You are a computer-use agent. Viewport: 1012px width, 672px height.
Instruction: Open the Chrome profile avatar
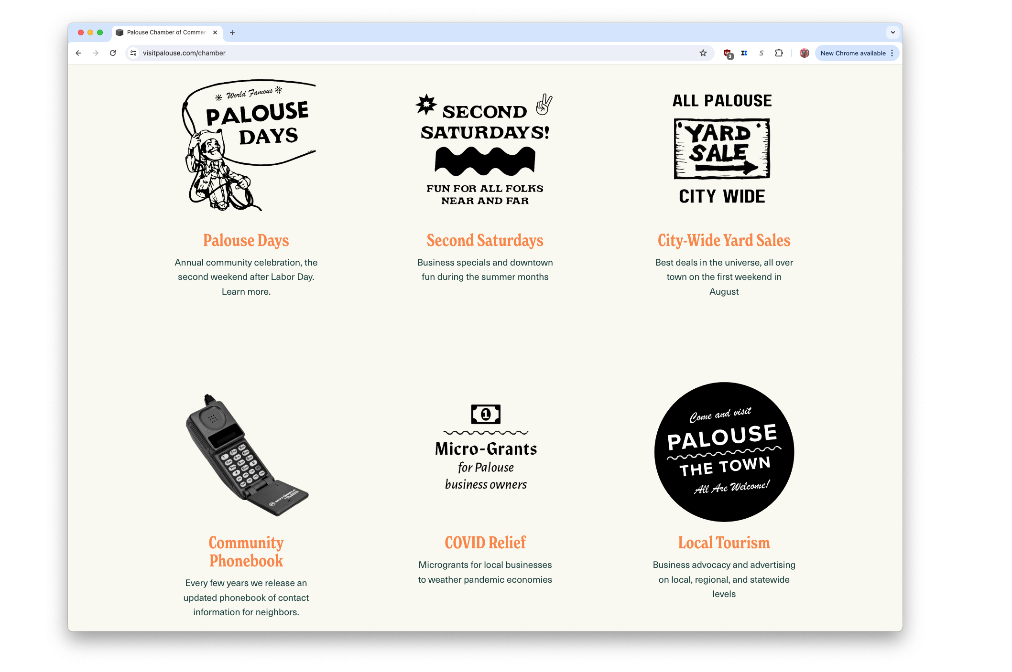click(805, 53)
